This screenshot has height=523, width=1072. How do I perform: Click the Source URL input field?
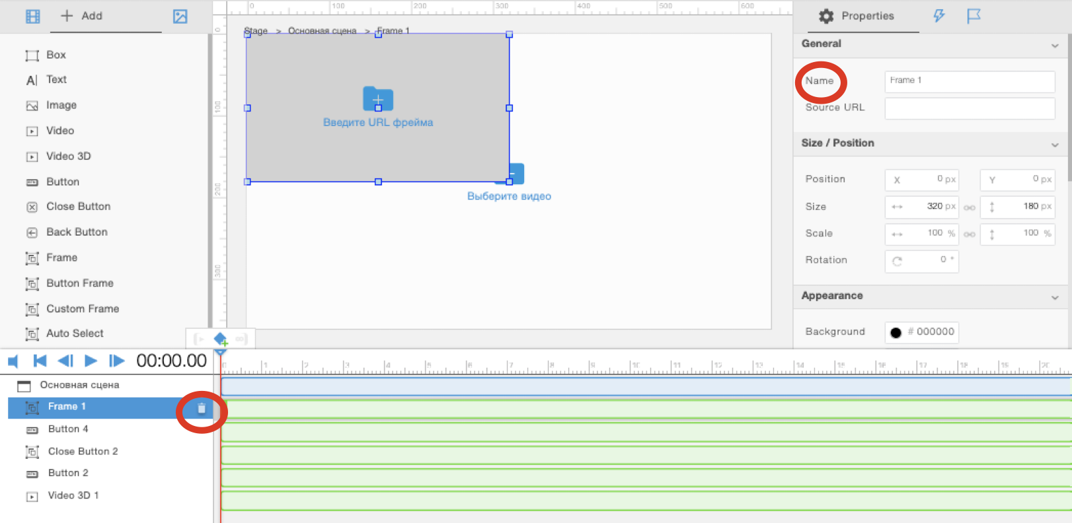click(x=970, y=108)
